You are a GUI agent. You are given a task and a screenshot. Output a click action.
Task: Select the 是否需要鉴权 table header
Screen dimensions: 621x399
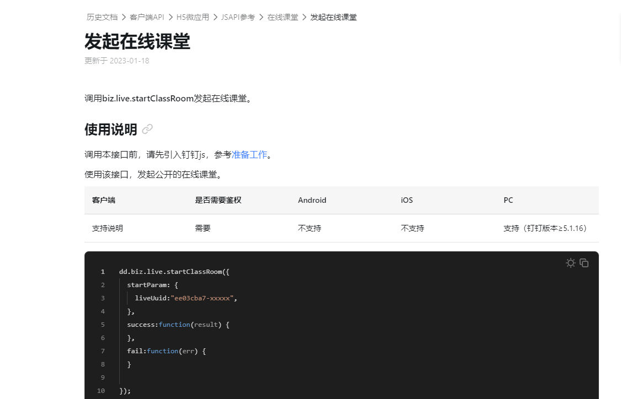[218, 200]
